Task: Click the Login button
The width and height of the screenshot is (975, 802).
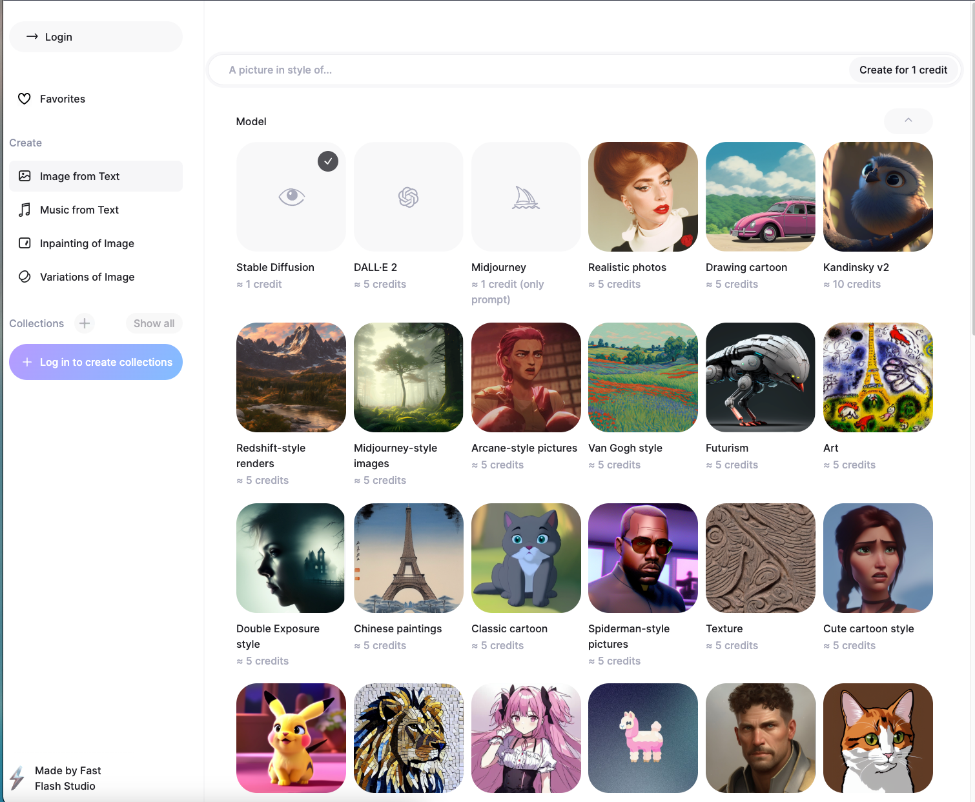Action: (x=96, y=37)
